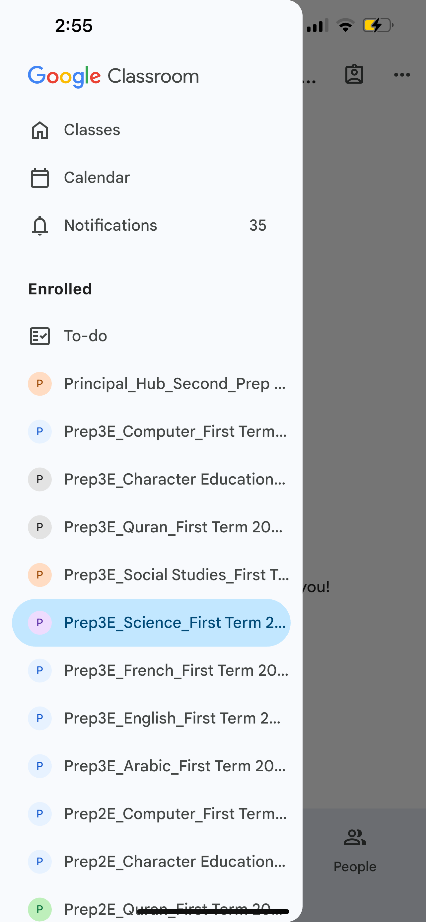Open Prep3E_Quran_First Term class
426x922 pixels.
coord(173,527)
